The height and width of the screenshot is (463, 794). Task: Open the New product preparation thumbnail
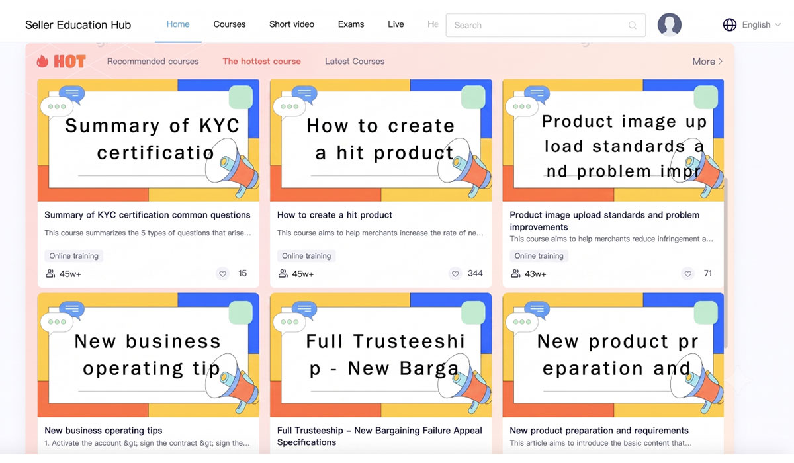click(x=613, y=355)
